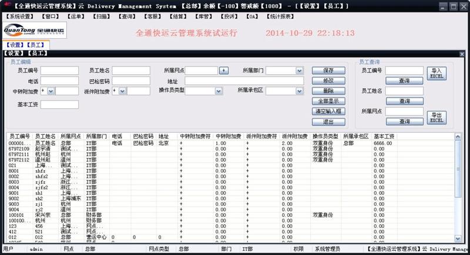Click the table scrollbar up arrow
Viewport: 470px width, 255px height.
458,136
